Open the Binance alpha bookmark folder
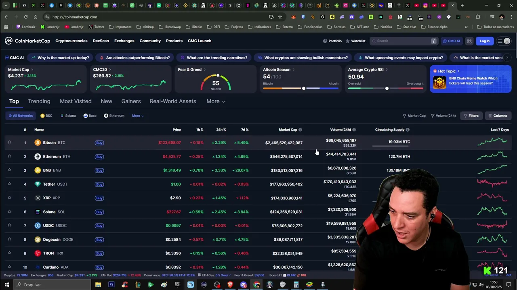 tap(434, 27)
